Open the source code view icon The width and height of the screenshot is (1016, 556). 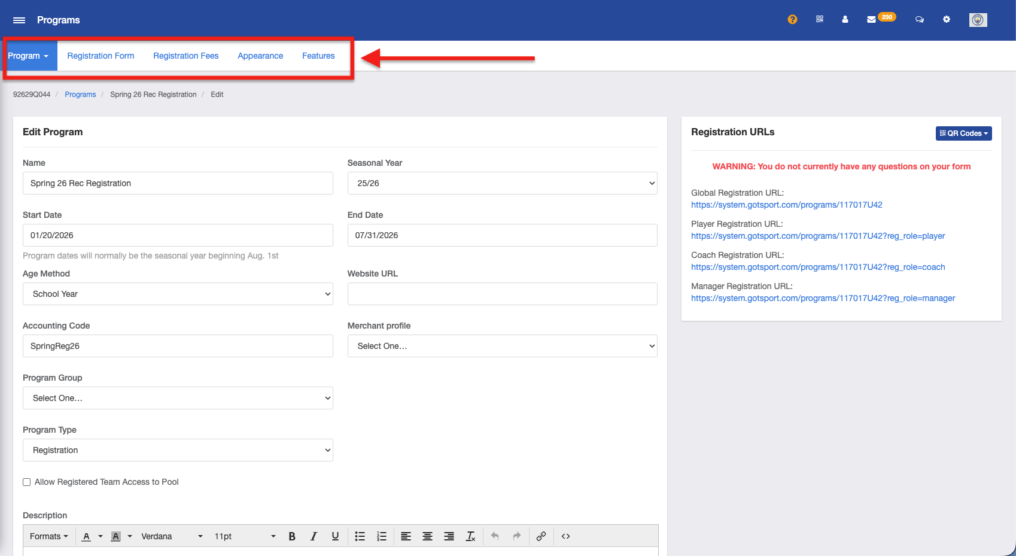coord(565,536)
